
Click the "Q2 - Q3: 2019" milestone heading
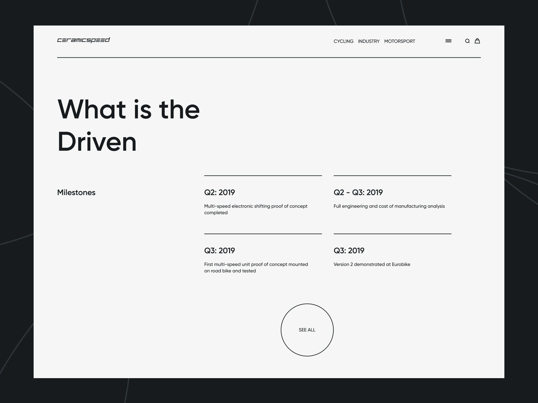[358, 192]
